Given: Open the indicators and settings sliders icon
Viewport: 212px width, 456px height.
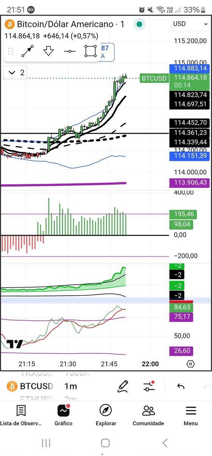Looking at the screenshot, I should [x=149, y=386].
